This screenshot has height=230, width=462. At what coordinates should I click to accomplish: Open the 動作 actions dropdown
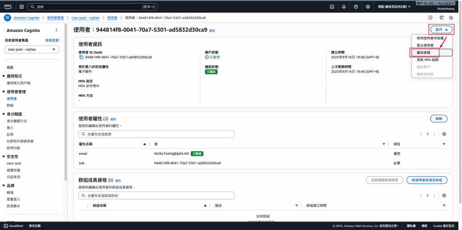pyautogui.click(x=441, y=29)
